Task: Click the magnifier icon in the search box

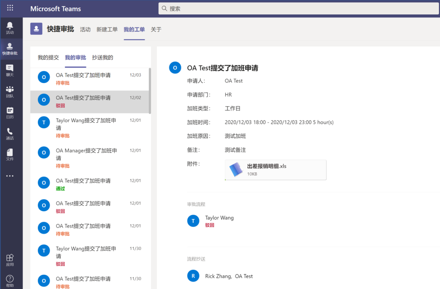Action: (x=165, y=9)
